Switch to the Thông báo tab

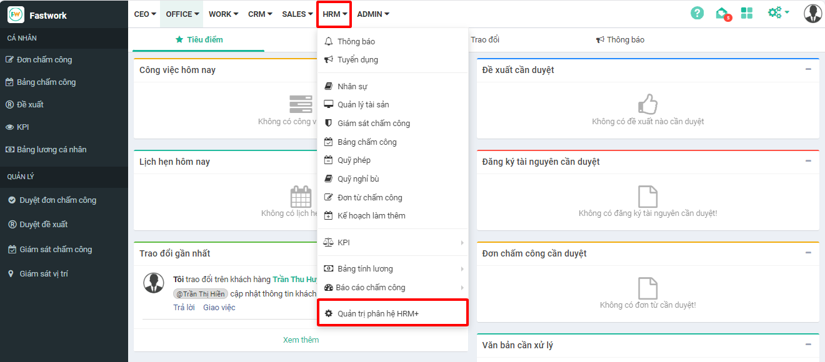point(620,39)
